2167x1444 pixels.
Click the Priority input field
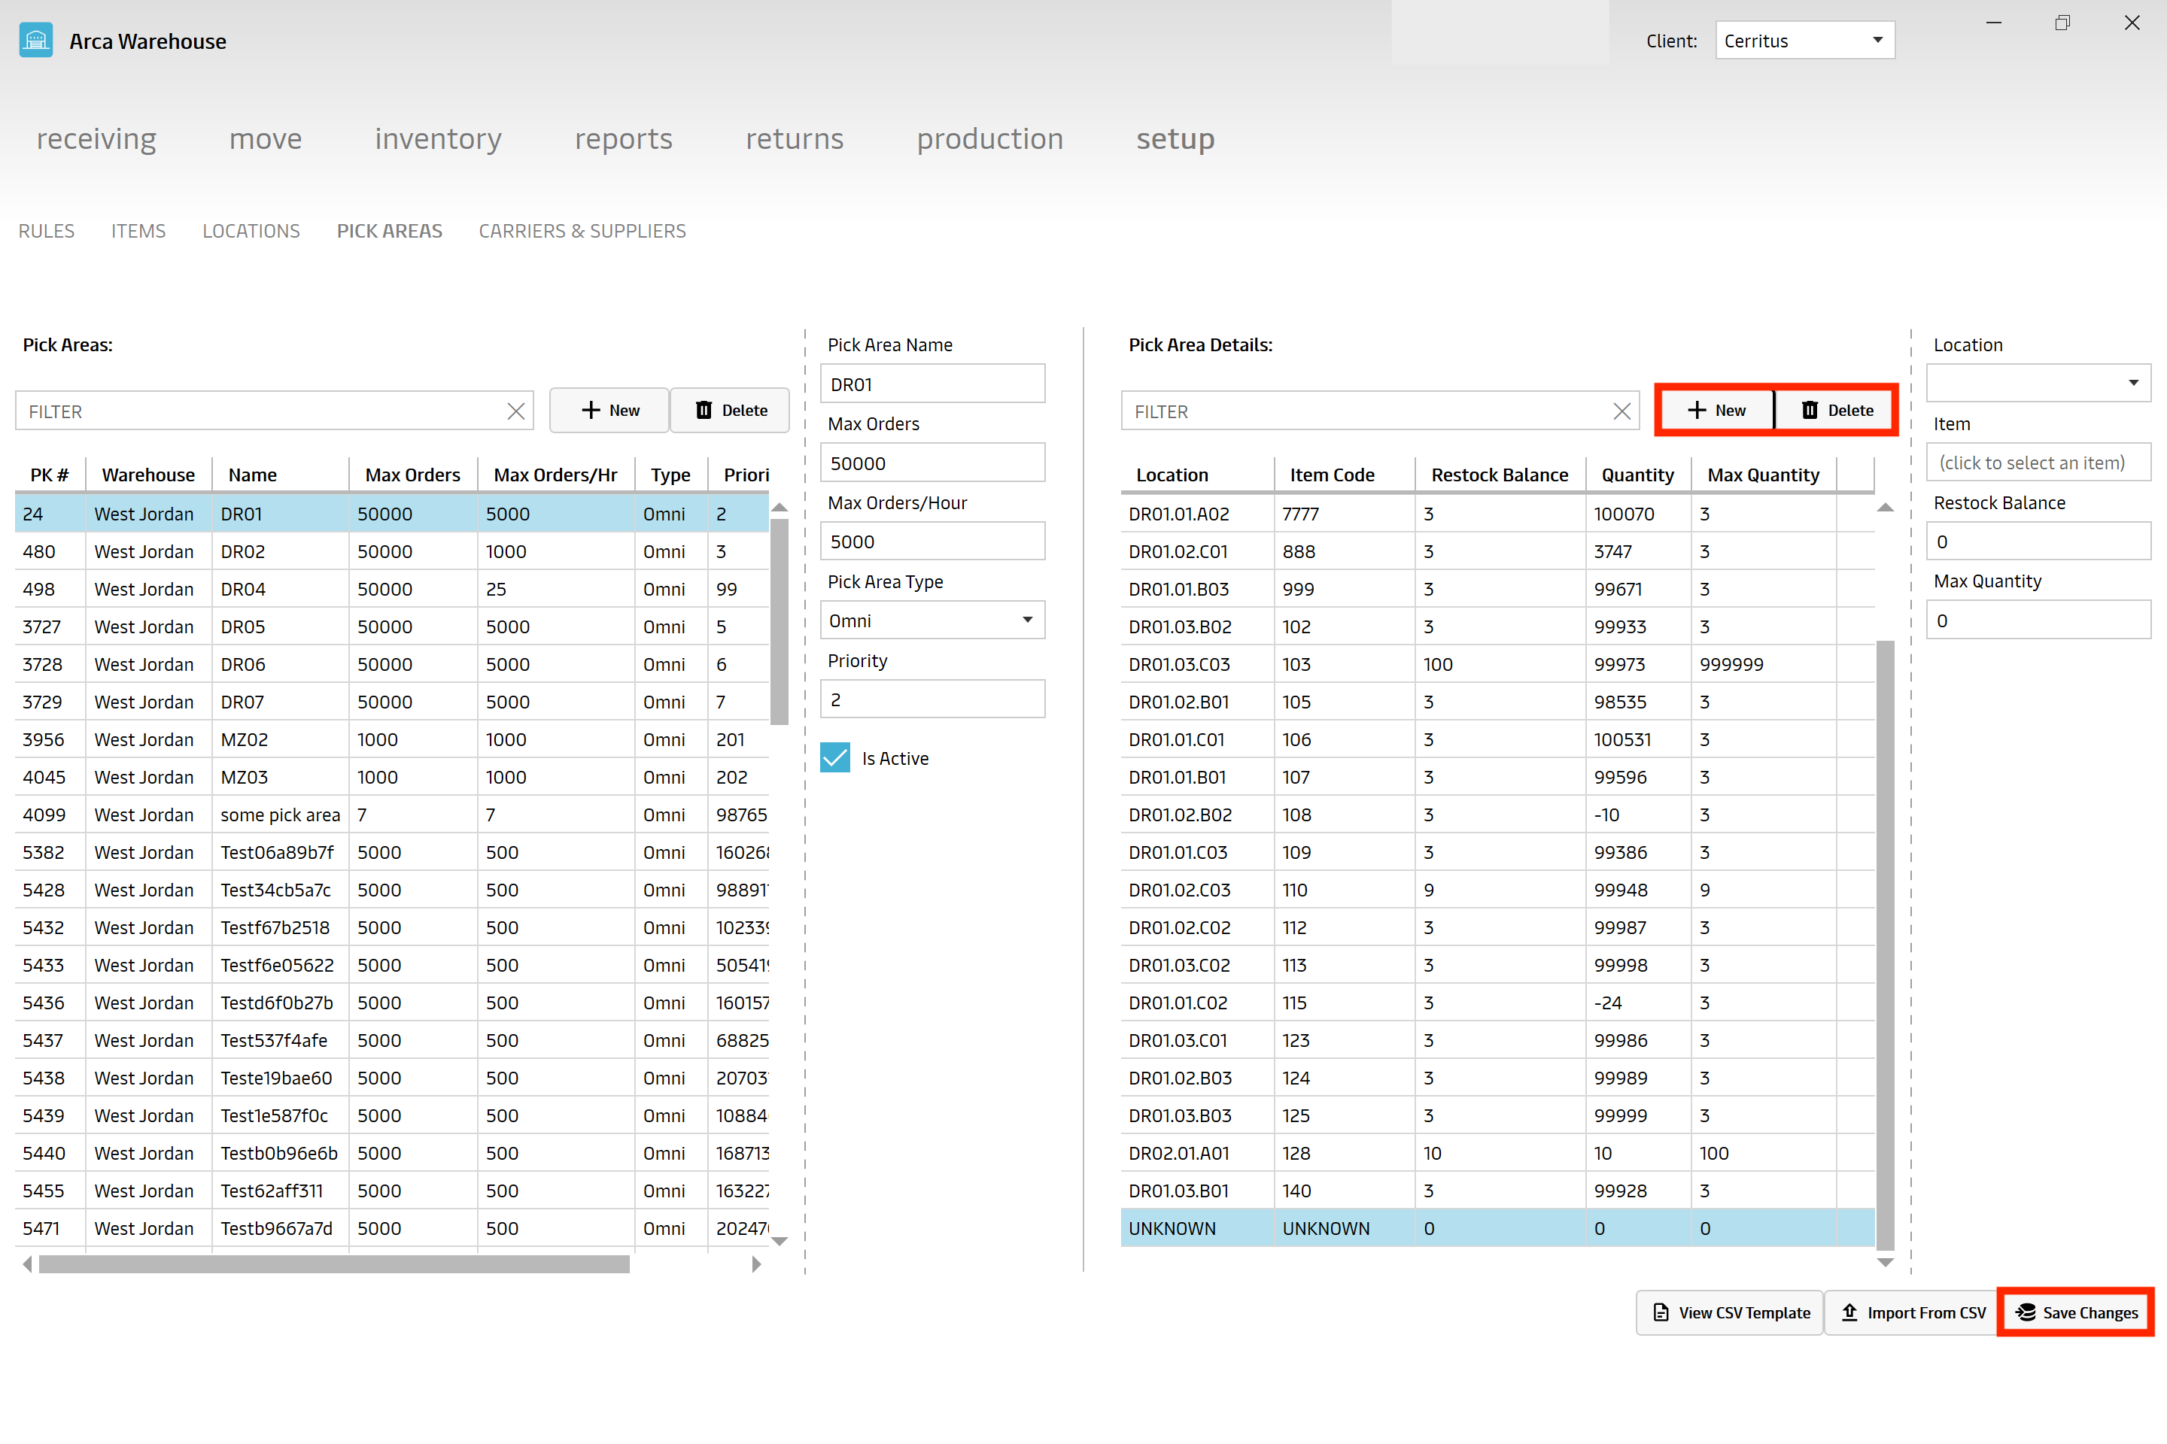tap(932, 700)
